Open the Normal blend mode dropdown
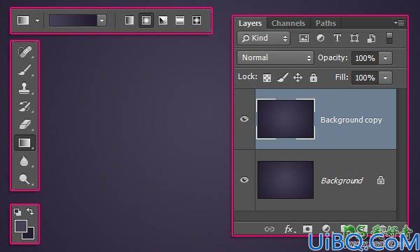 click(x=275, y=58)
